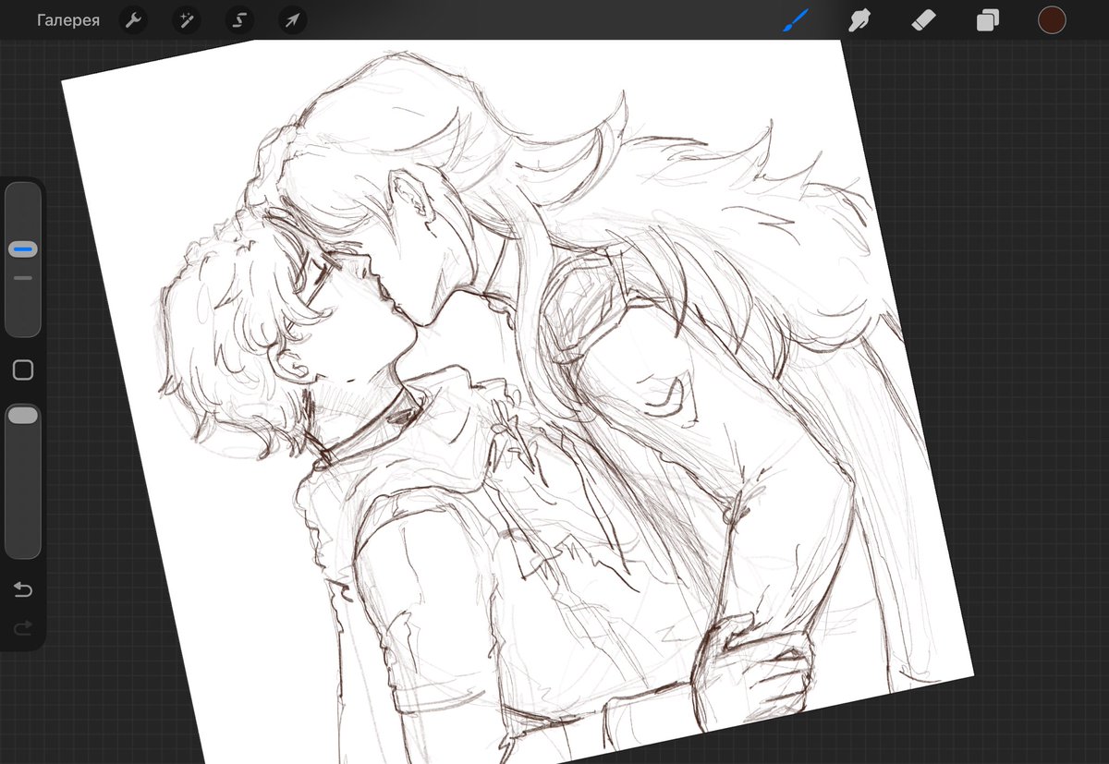Undo the last stroke with undo arrow
This screenshot has width=1109, height=764.
pos(23,589)
